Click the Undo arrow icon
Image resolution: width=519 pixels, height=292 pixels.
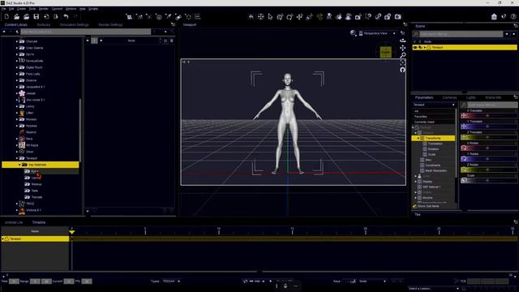(66, 16)
